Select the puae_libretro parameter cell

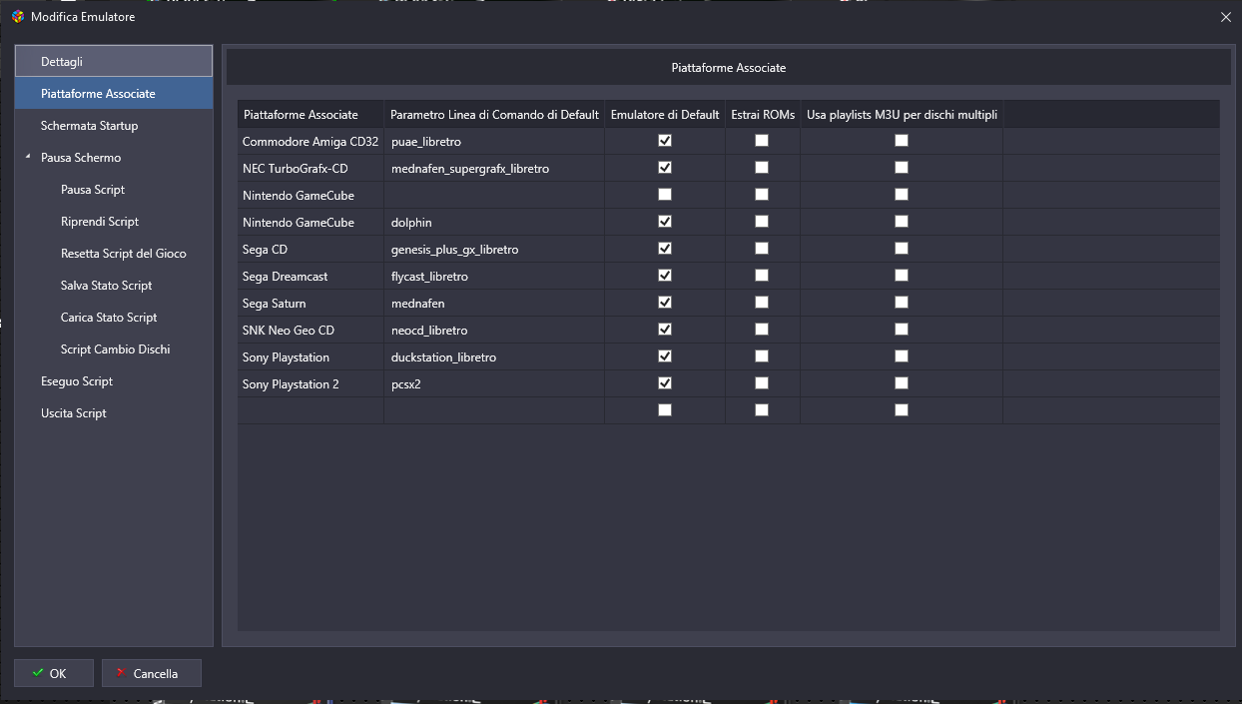click(x=494, y=142)
